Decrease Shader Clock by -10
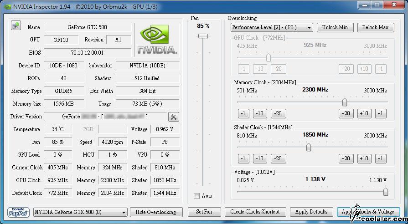This screenshot has width=408, height=224. (260, 158)
